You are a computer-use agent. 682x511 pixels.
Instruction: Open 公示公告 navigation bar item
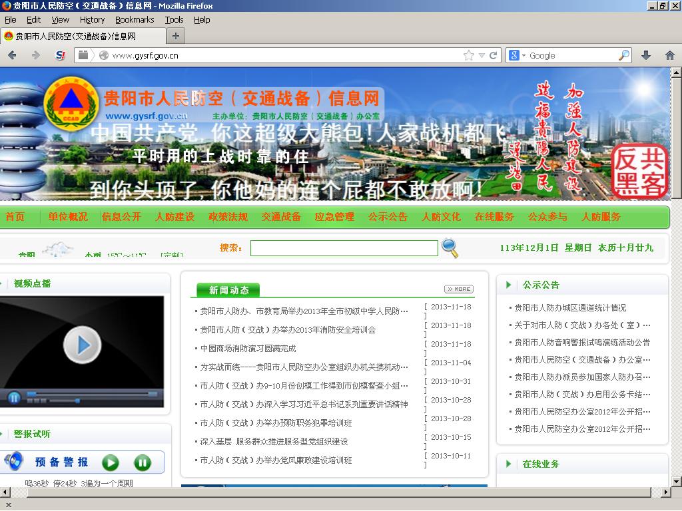pyautogui.click(x=388, y=216)
